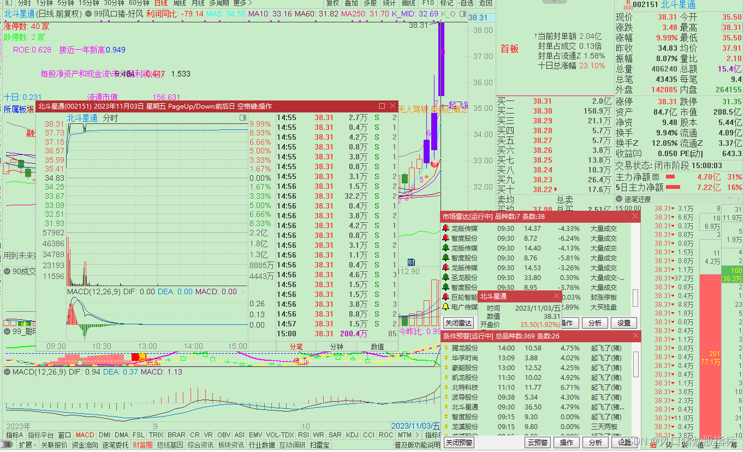
Task: Click the red bell for 智度股份 8.72
Action: click(445, 239)
